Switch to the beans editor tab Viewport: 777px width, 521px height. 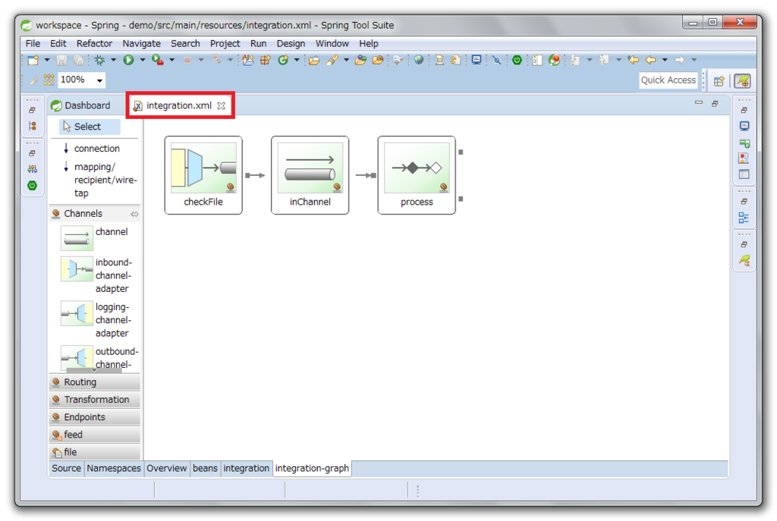pos(205,469)
